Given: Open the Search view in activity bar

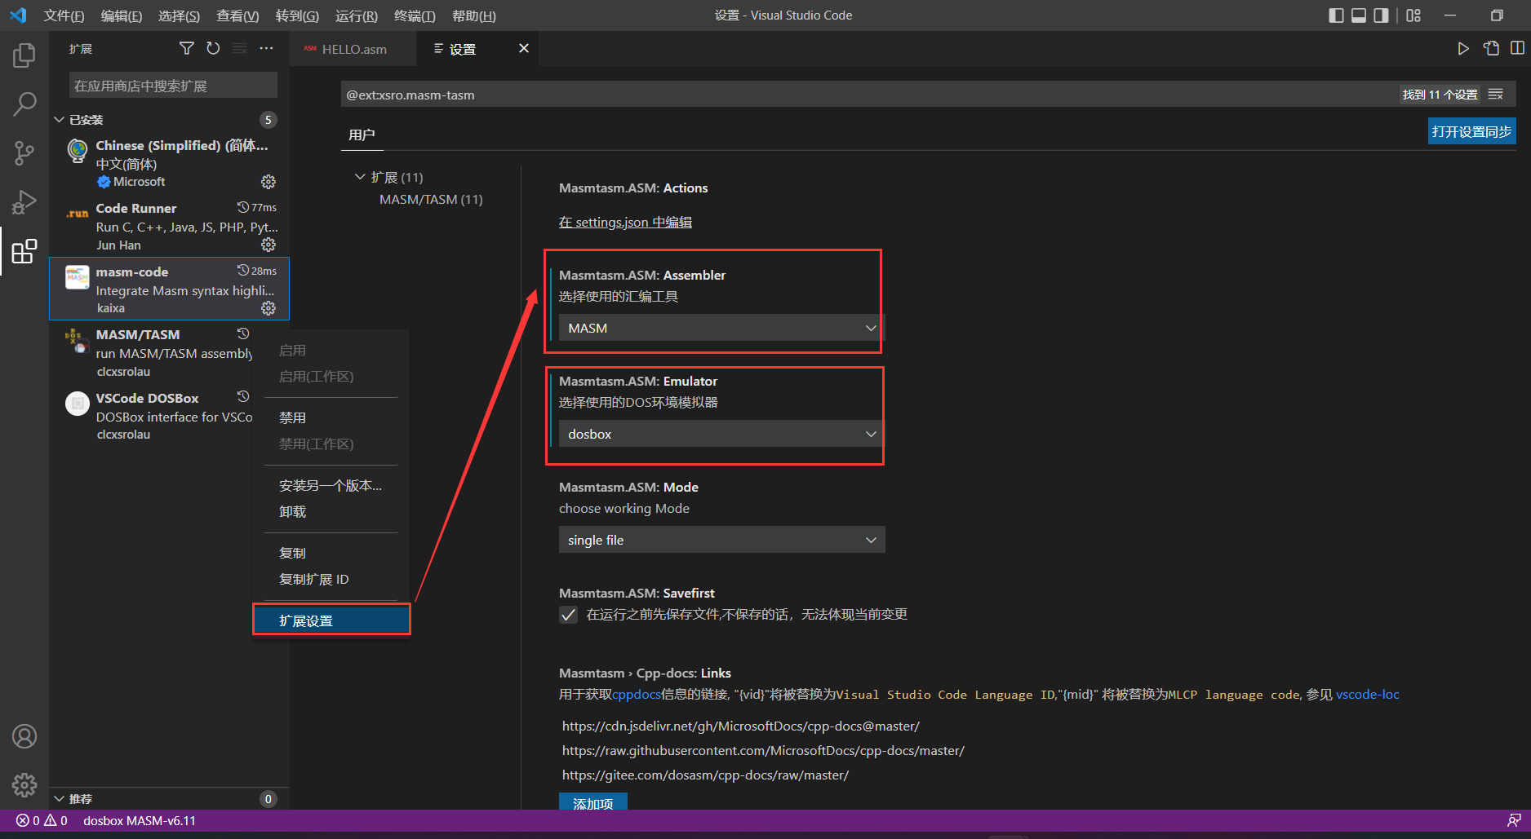Looking at the screenshot, I should (24, 104).
